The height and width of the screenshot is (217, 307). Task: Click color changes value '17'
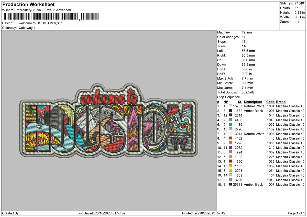pyautogui.click(x=243, y=37)
